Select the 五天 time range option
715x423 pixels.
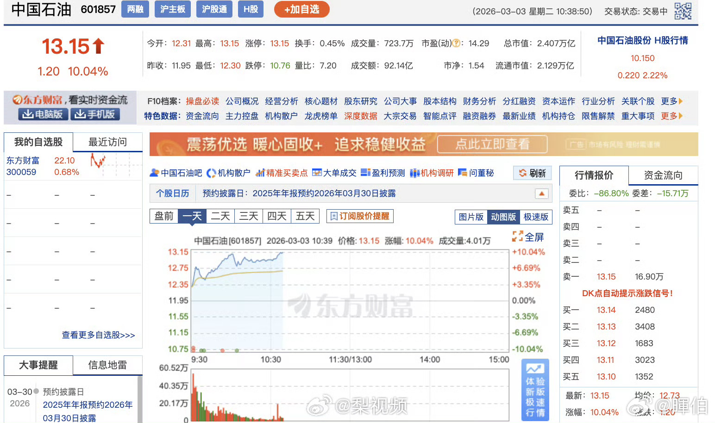pos(305,216)
